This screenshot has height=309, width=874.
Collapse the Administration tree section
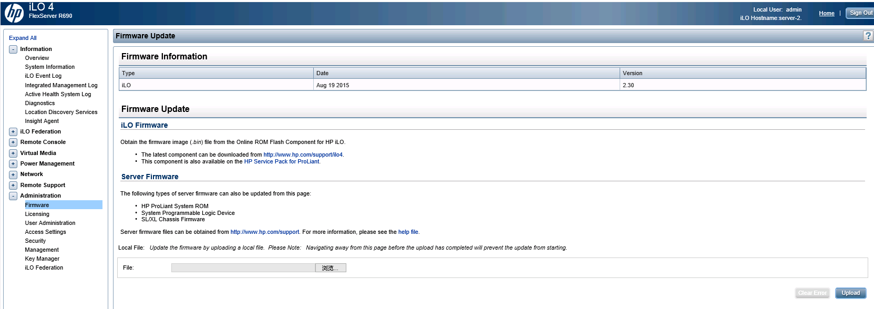pyautogui.click(x=13, y=196)
